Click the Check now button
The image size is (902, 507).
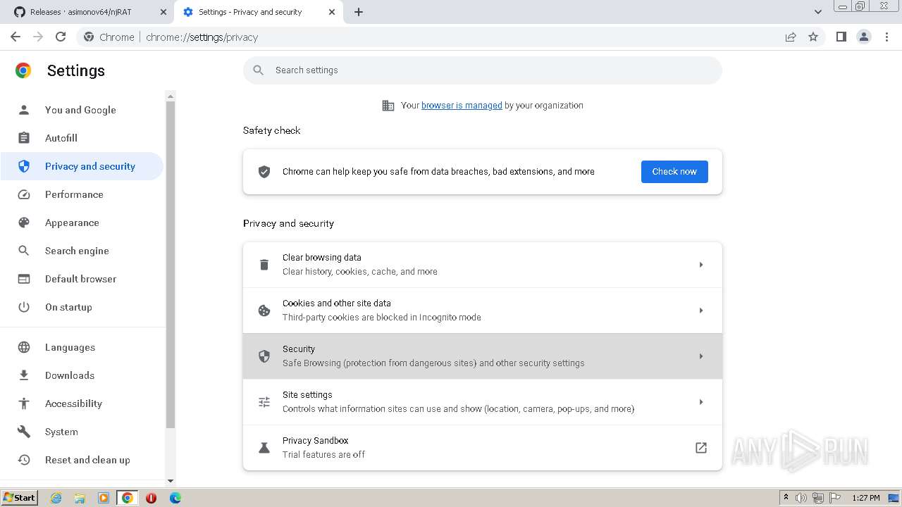point(674,171)
